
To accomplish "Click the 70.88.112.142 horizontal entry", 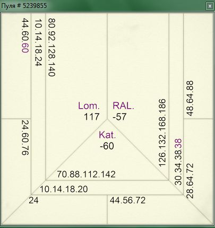I will [x=86, y=174].
